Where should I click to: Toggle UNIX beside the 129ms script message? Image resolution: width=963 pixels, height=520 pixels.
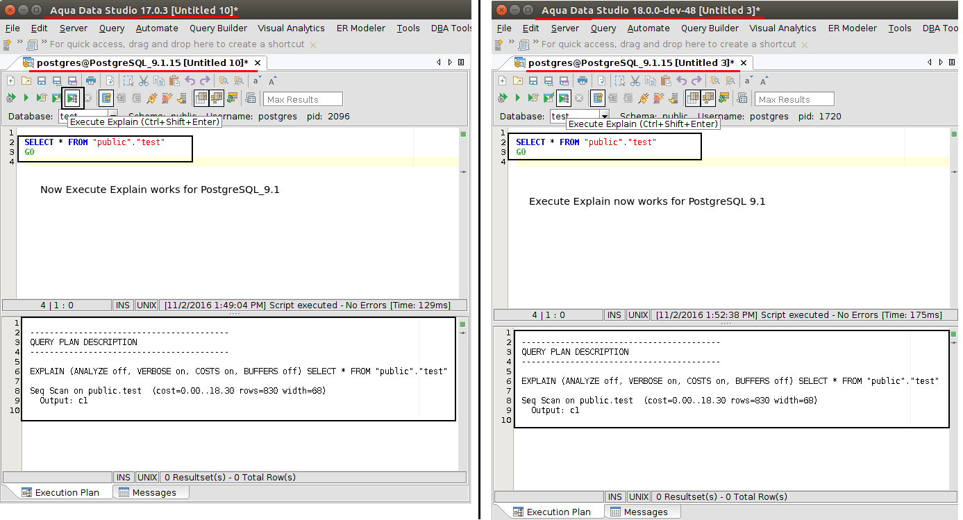(147, 305)
